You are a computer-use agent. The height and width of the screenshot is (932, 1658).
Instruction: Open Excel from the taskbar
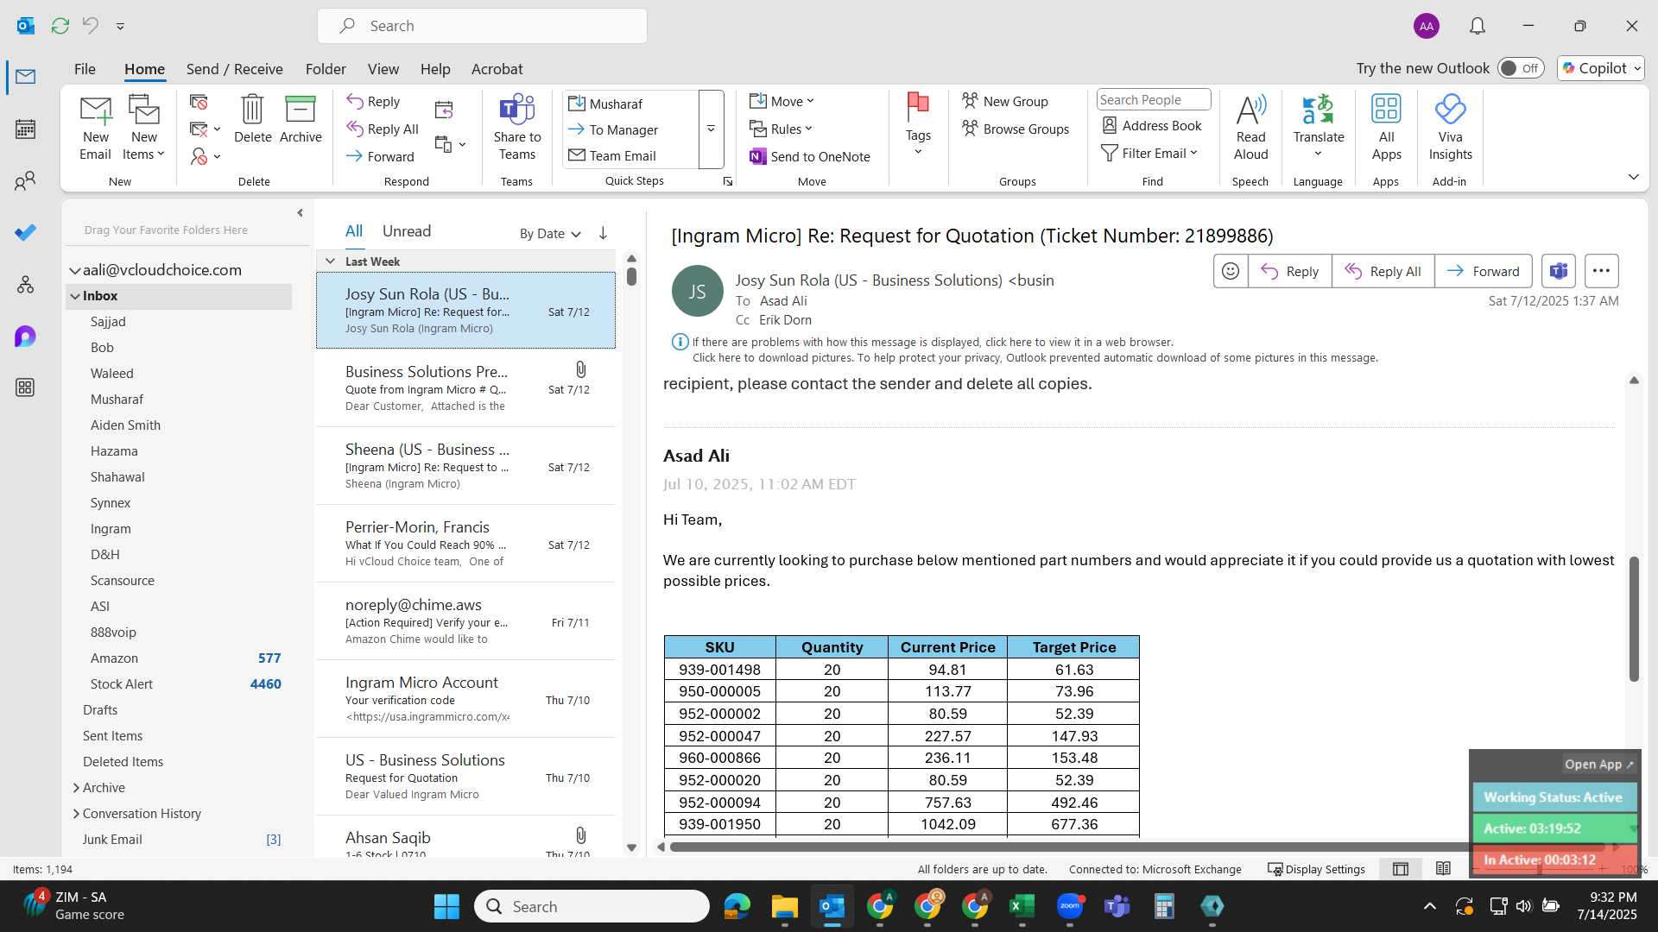[1022, 906]
